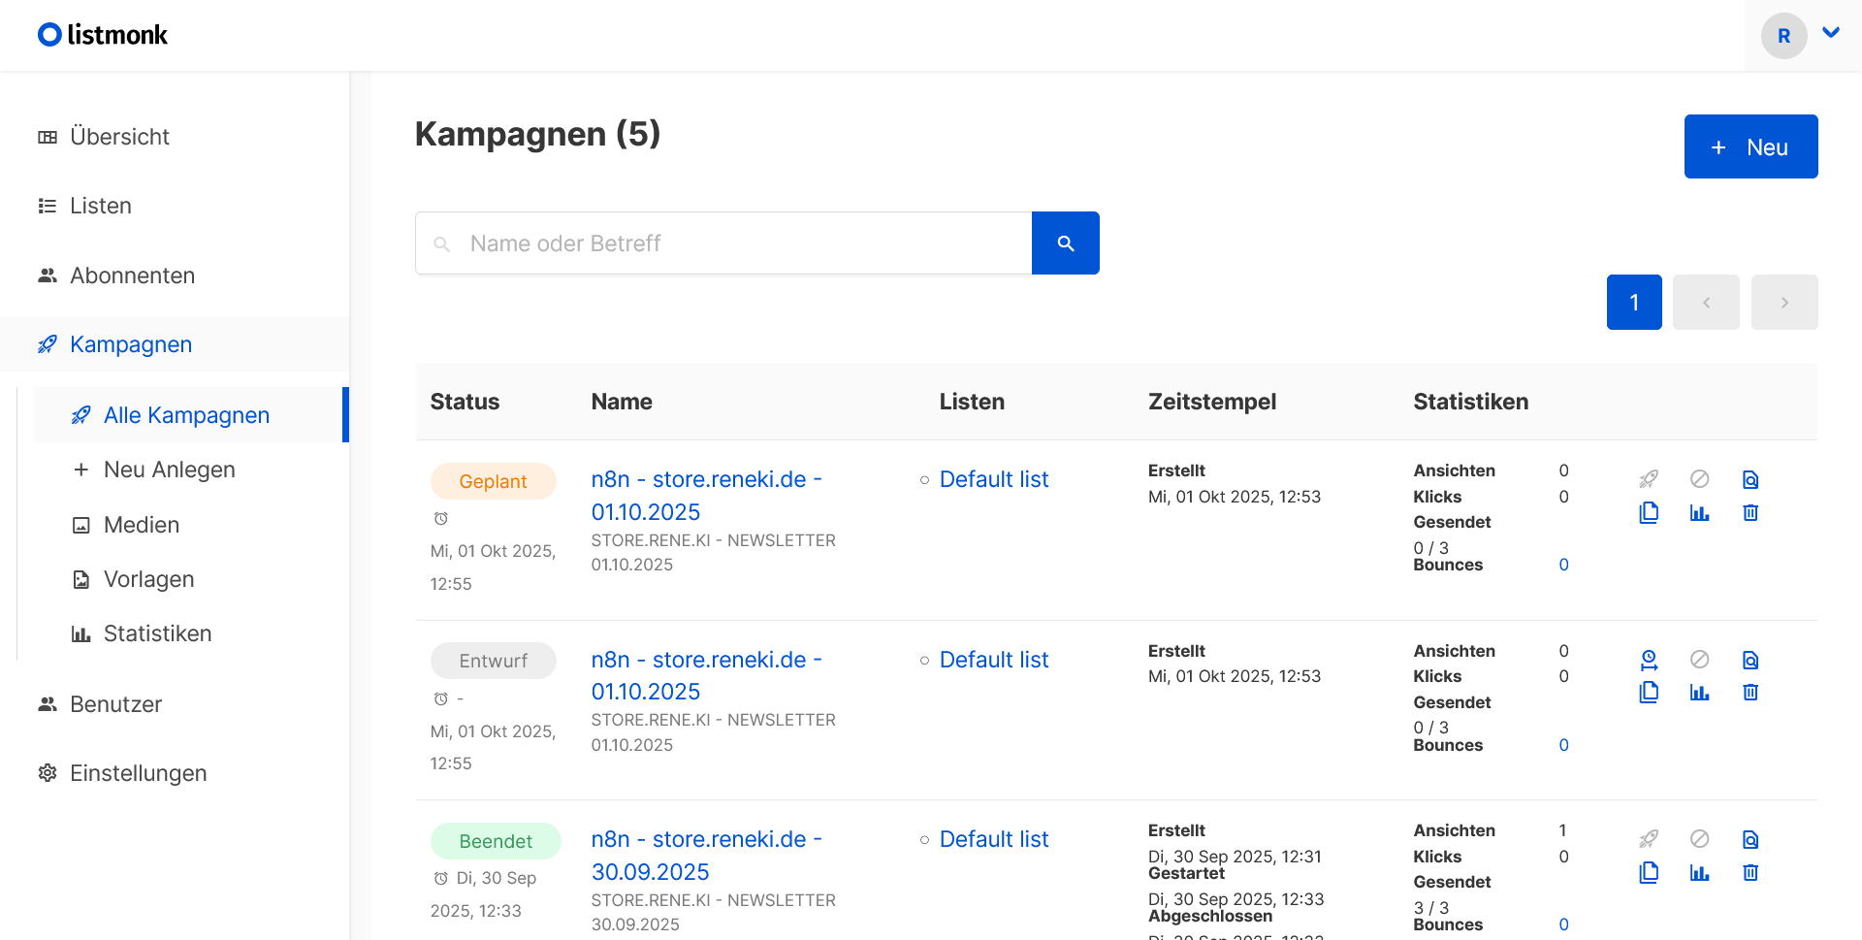Go to next page of campaigns
Screen dimensions: 1862x940
(x=1783, y=303)
